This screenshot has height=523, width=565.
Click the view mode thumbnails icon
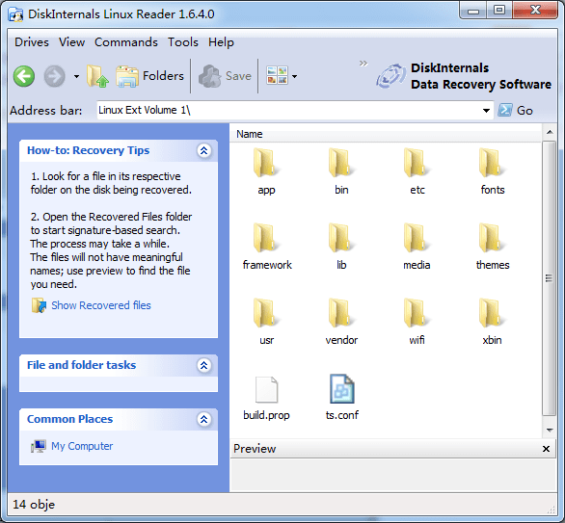(x=277, y=75)
